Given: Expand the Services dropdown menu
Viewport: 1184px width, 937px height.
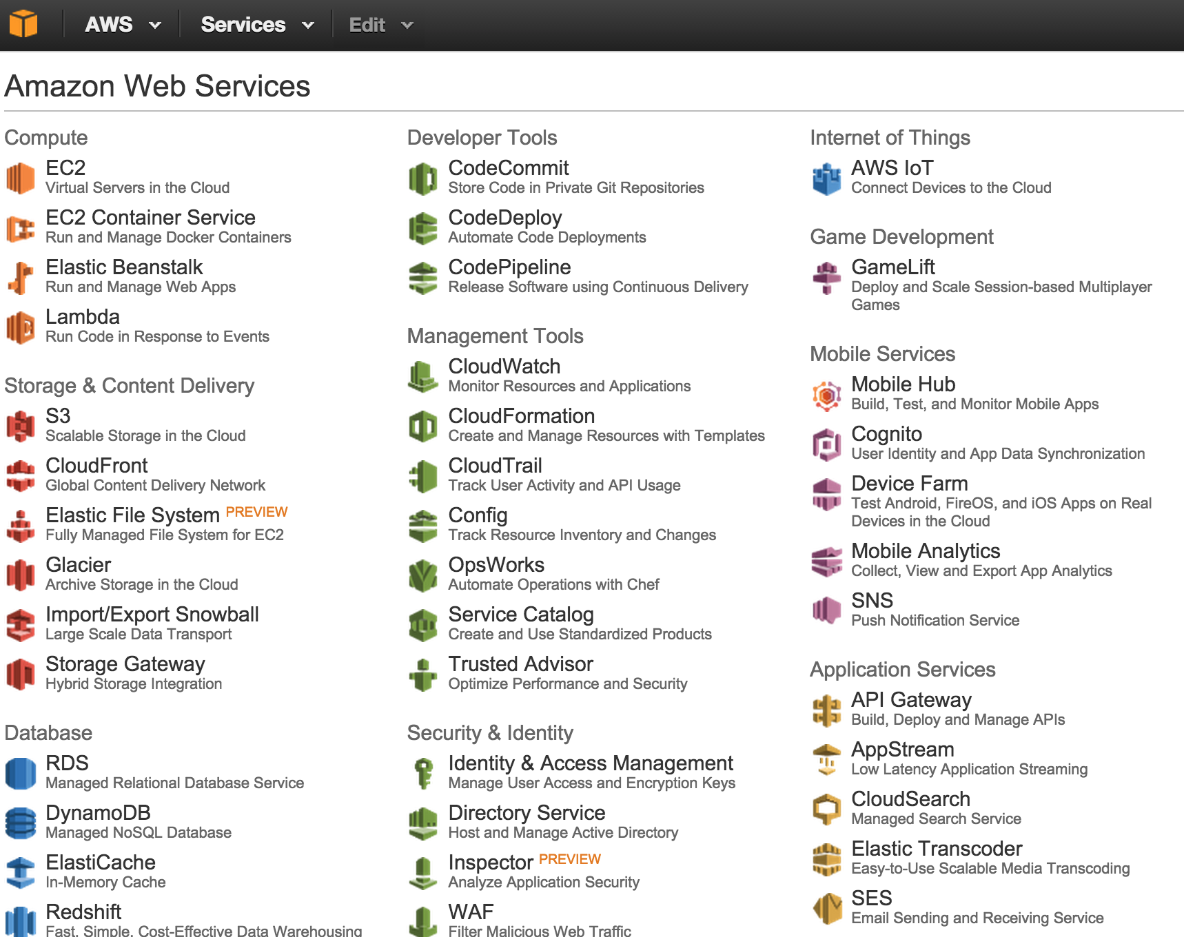Looking at the screenshot, I should (257, 25).
